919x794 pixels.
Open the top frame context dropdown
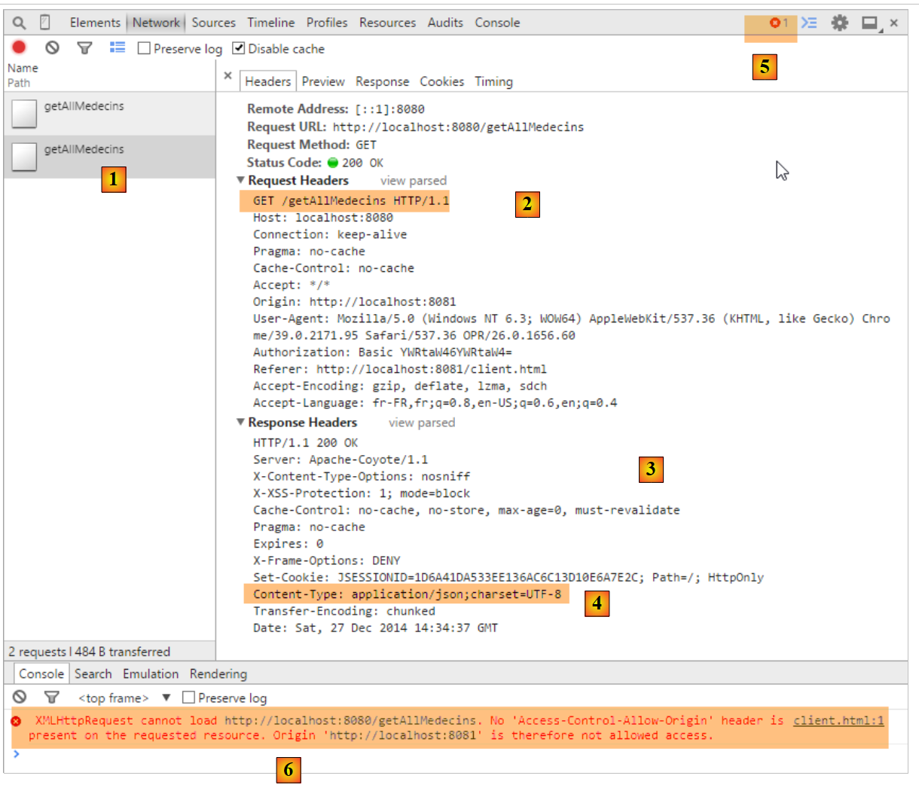click(166, 698)
